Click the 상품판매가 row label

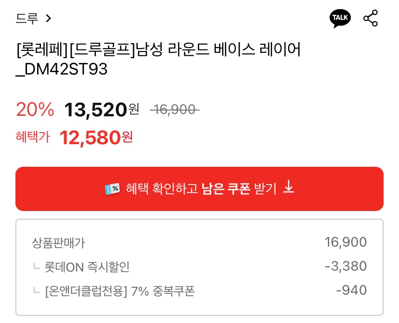(58, 243)
